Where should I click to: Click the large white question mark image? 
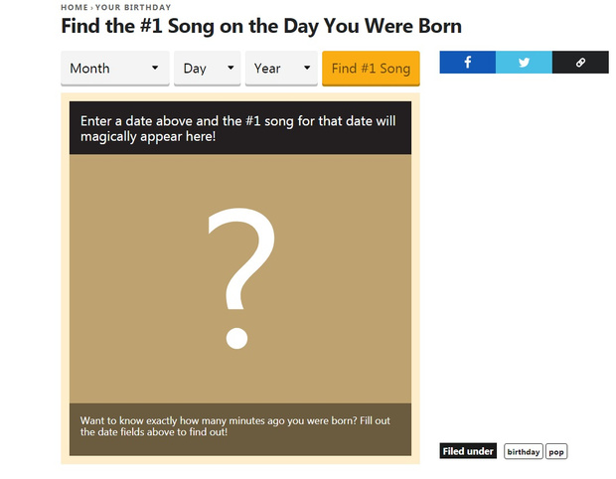pos(240,278)
